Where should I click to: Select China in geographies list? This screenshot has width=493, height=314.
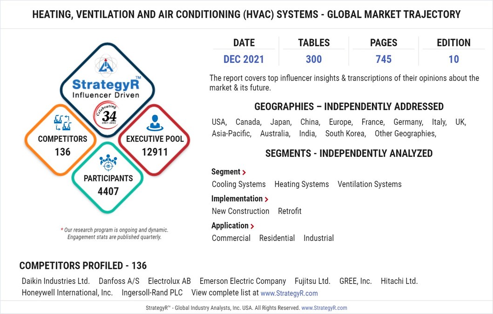click(311, 122)
